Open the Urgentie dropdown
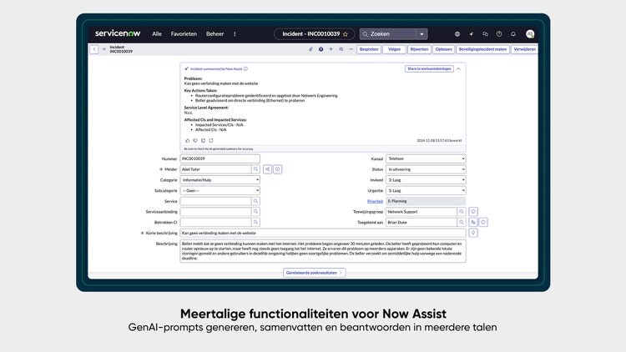626x352 pixels. (426, 190)
